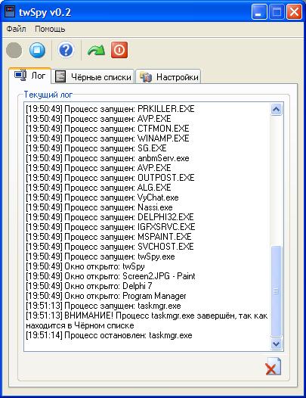The width and height of the screenshot is (306, 398).
Task: Click the WINAMP.EXE log entry
Action: (x=107, y=138)
